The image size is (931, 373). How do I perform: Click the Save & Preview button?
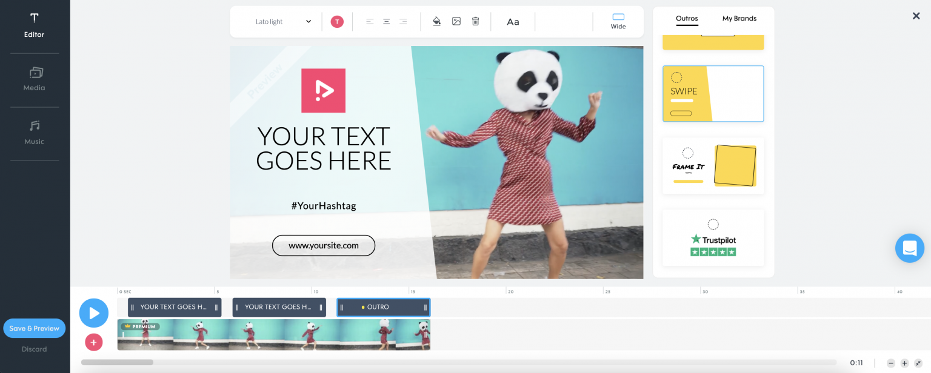point(35,328)
